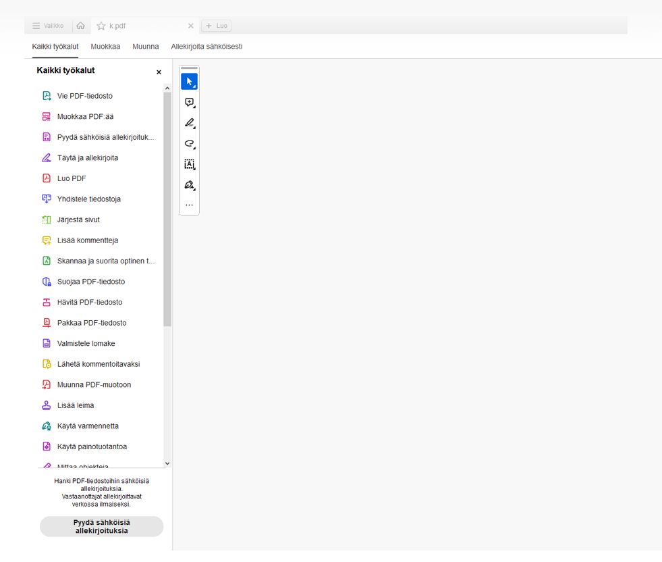Screen dimensions: 662x562
Task: Open the Lähetä kommentoitavaksi label
Action: [99, 364]
